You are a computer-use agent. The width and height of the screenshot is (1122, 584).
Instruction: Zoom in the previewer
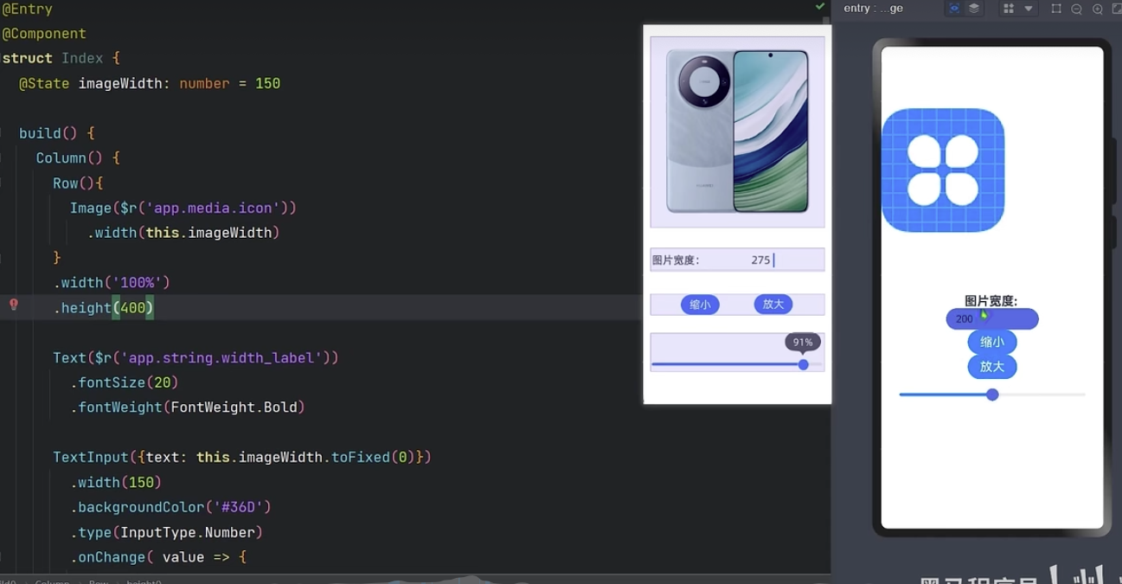point(1098,9)
